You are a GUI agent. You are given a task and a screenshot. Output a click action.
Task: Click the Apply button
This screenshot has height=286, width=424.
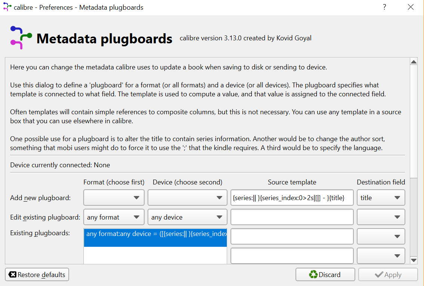coord(388,275)
